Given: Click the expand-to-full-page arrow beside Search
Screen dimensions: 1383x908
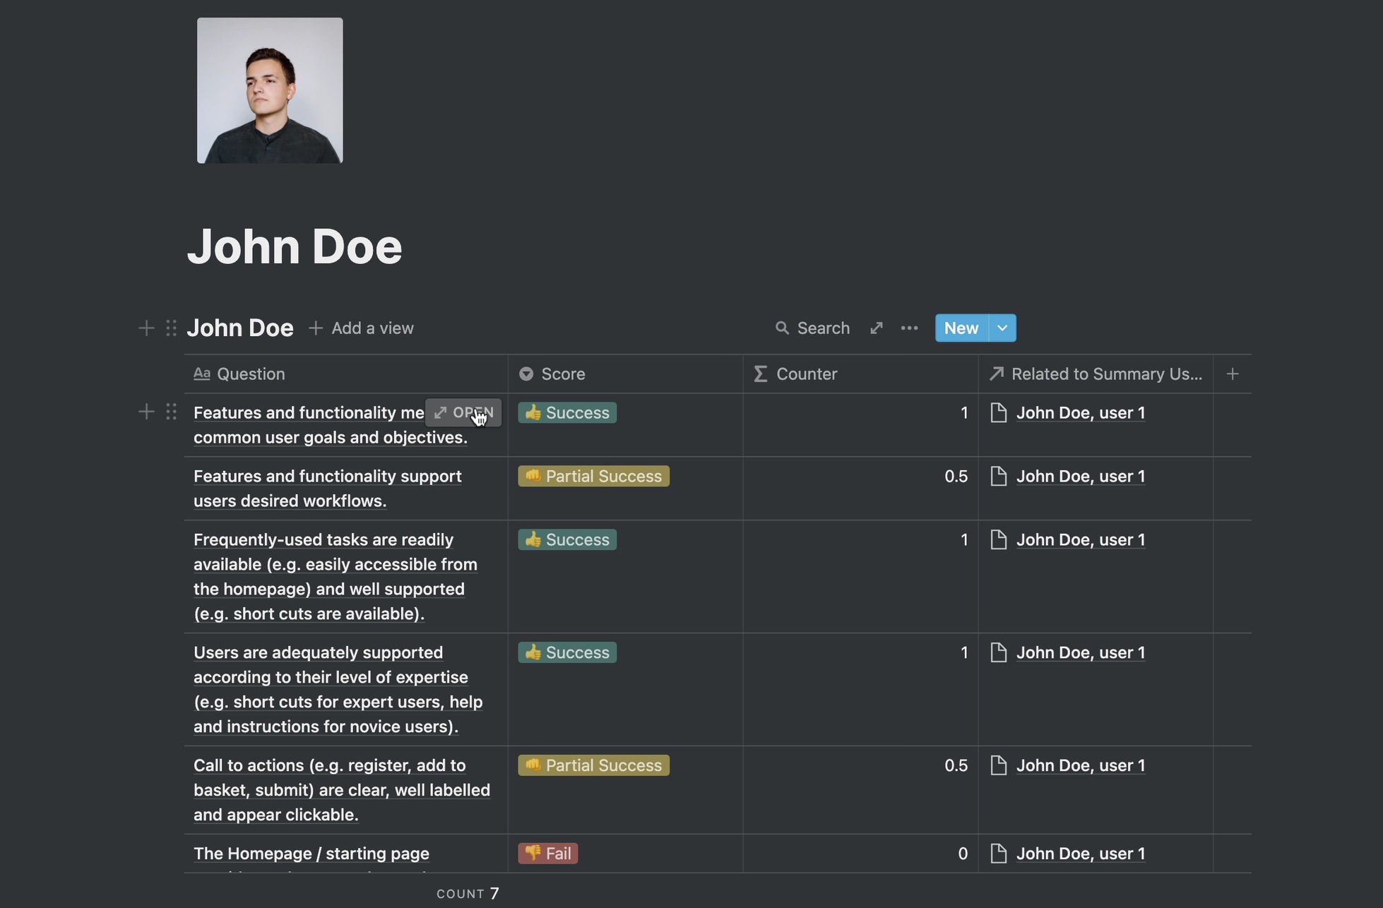Looking at the screenshot, I should click(876, 328).
